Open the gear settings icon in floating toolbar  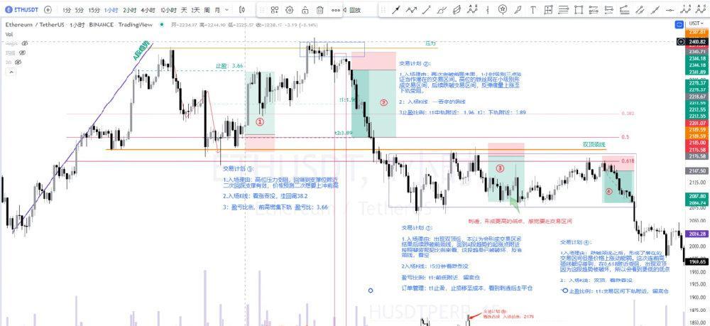[291, 10]
